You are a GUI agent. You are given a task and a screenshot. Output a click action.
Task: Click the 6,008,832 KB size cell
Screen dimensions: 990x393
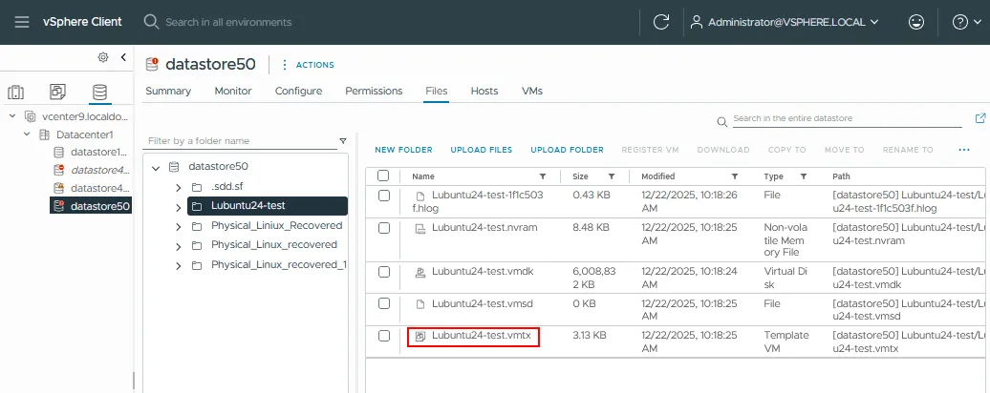594,278
